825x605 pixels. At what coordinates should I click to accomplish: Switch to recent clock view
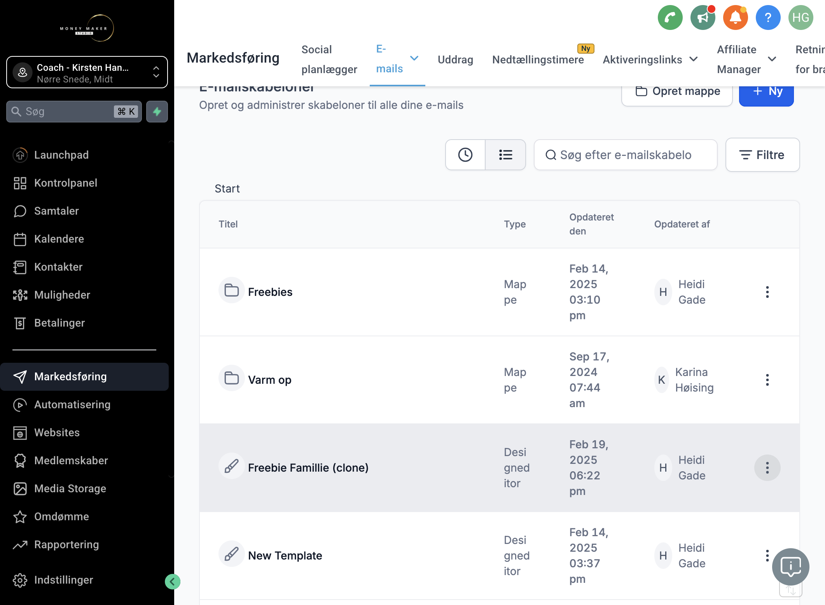[x=465, y=155]
